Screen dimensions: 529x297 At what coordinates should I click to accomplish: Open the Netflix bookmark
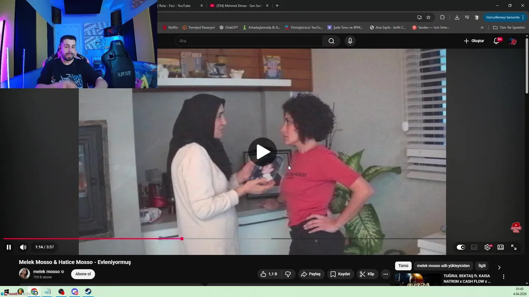point(170,28)
